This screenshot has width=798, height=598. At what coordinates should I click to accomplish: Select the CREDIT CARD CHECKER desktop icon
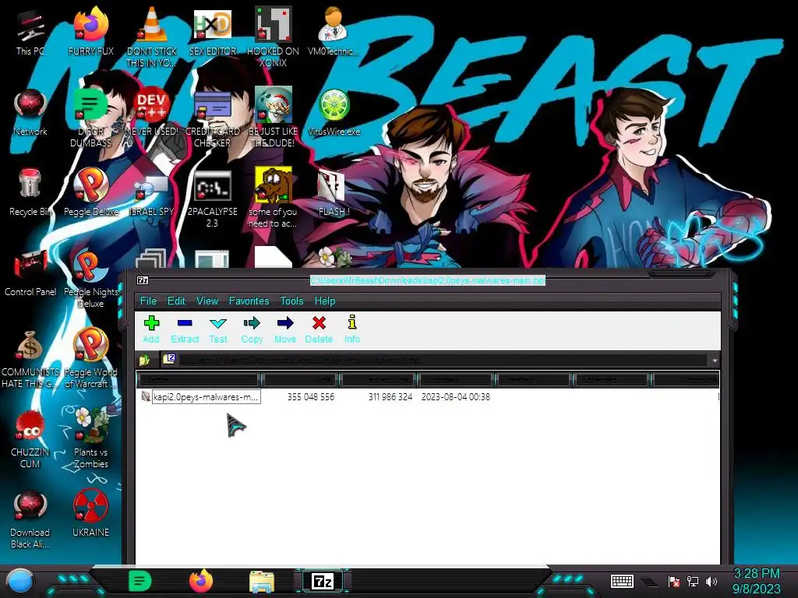click(212, 118)
